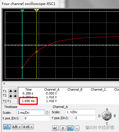119x132 pixels.
Task: Set AC coupling for Channel A
Action: click(x=55, y=128)
